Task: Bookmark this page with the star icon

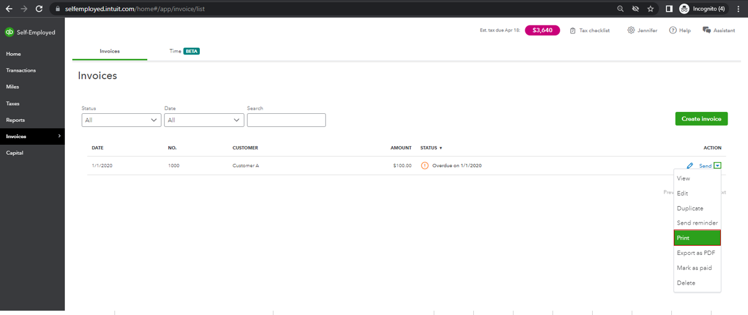Action: click(651, 9)
